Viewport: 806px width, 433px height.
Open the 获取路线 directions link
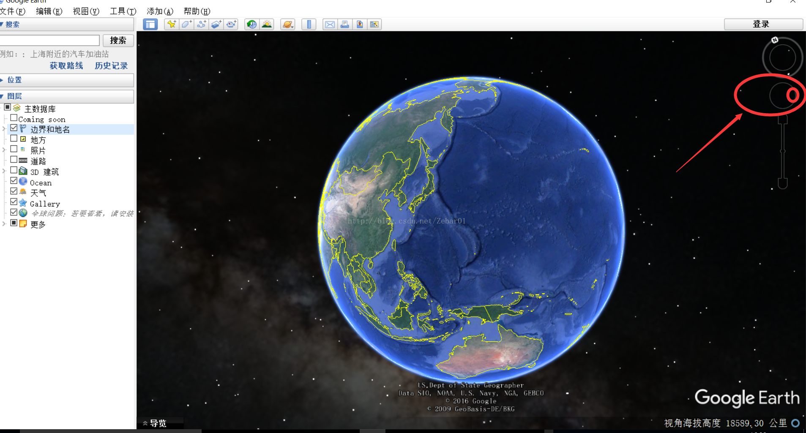pos(66,65)
